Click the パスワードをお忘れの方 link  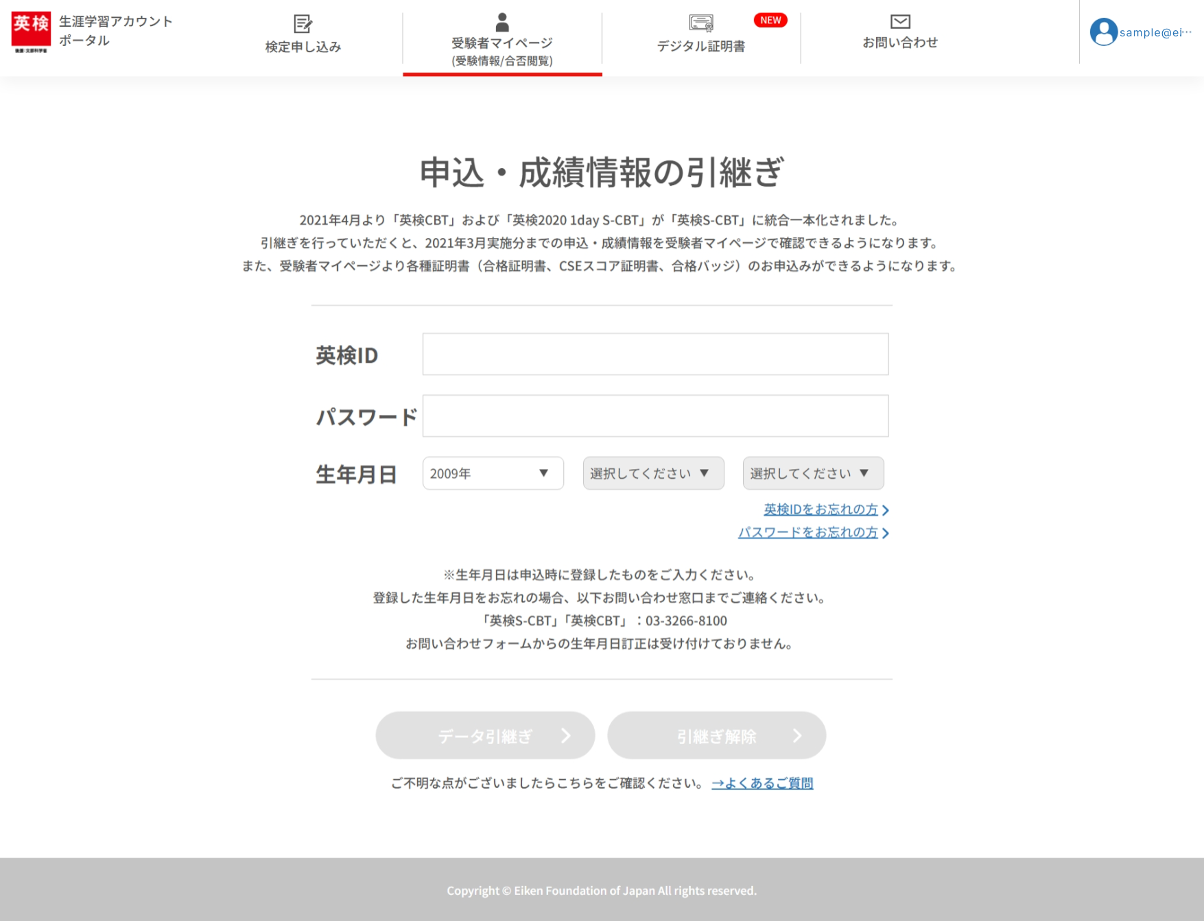(807, 532)
